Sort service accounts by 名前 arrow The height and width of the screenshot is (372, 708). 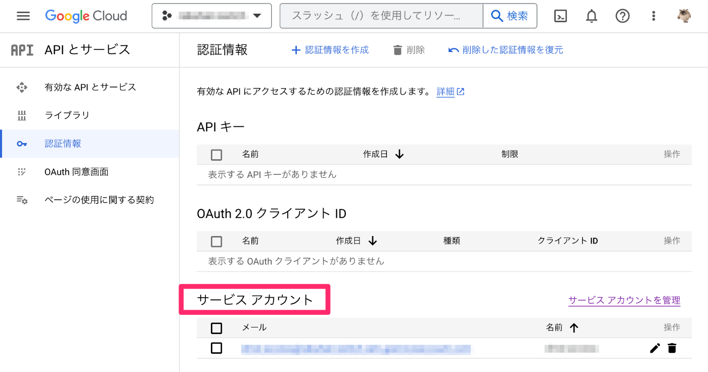[574, 328]
